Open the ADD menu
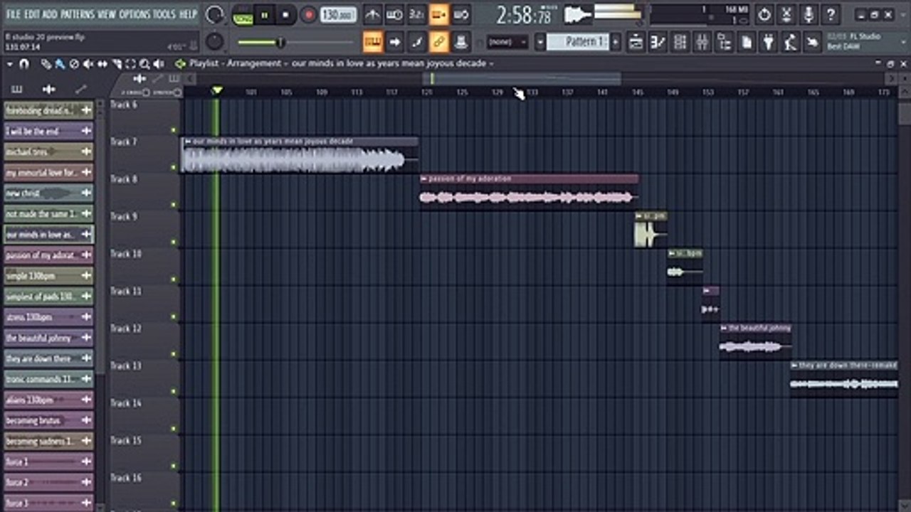Screen dimensions: 911x512 pyautogui.click(x=50, y=14)
